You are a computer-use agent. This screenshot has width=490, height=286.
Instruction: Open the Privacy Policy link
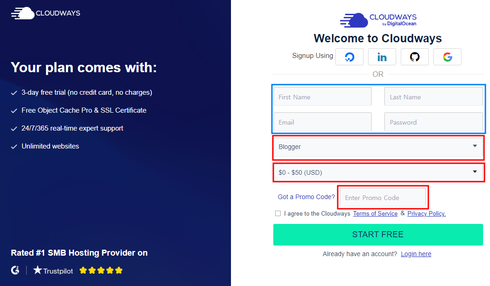click(x=427, y=213)
